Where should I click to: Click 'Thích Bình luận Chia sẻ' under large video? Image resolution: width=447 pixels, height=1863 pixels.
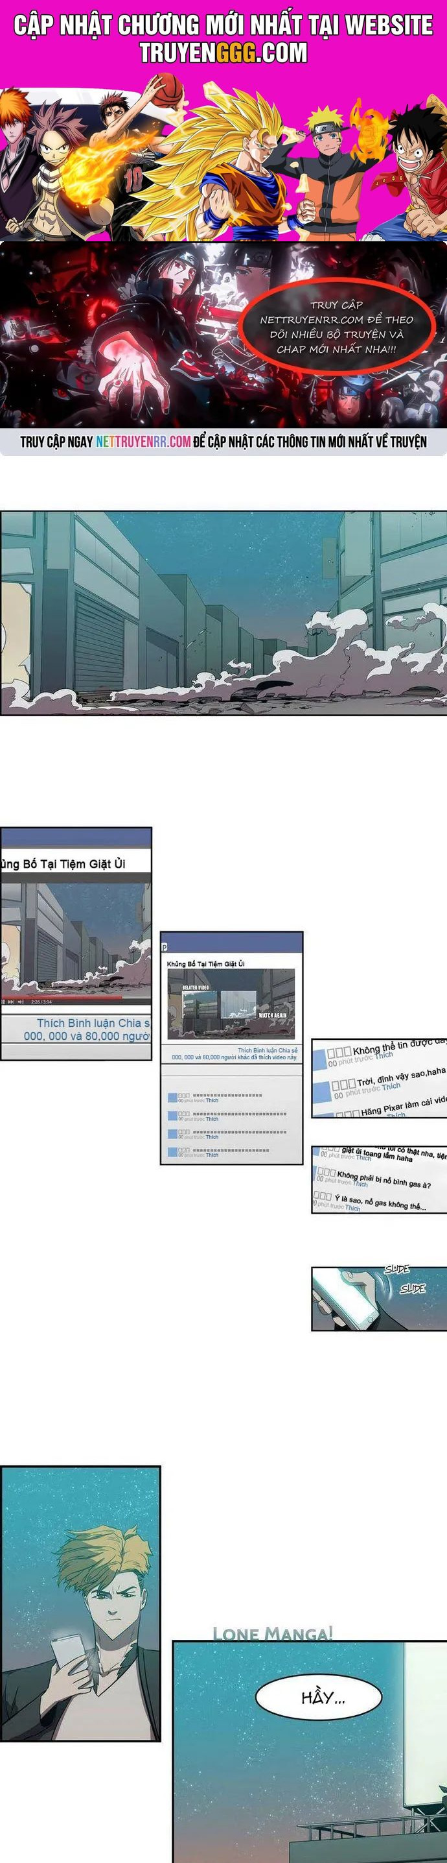pos(93,1024)
